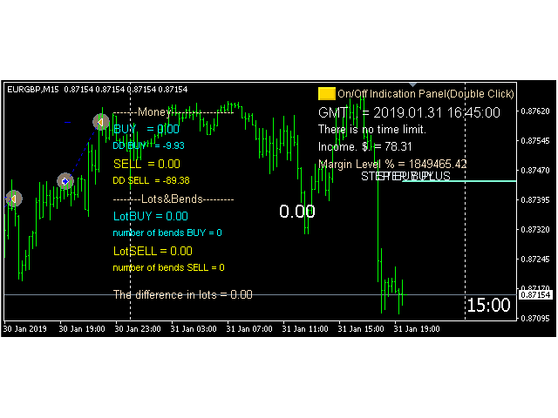
Task: Click the Money section header
Action: 174,112
